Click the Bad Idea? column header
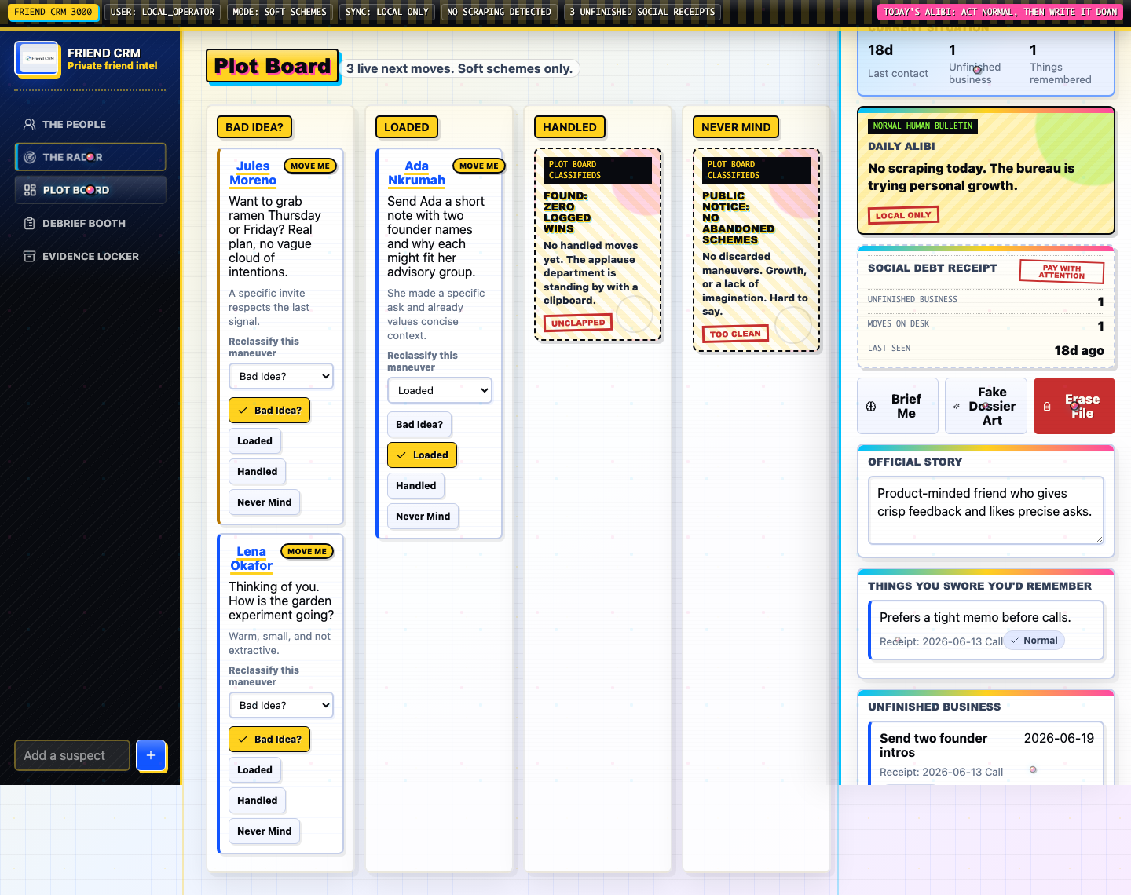Screen dimensions: 1131x895 [254, 127]
